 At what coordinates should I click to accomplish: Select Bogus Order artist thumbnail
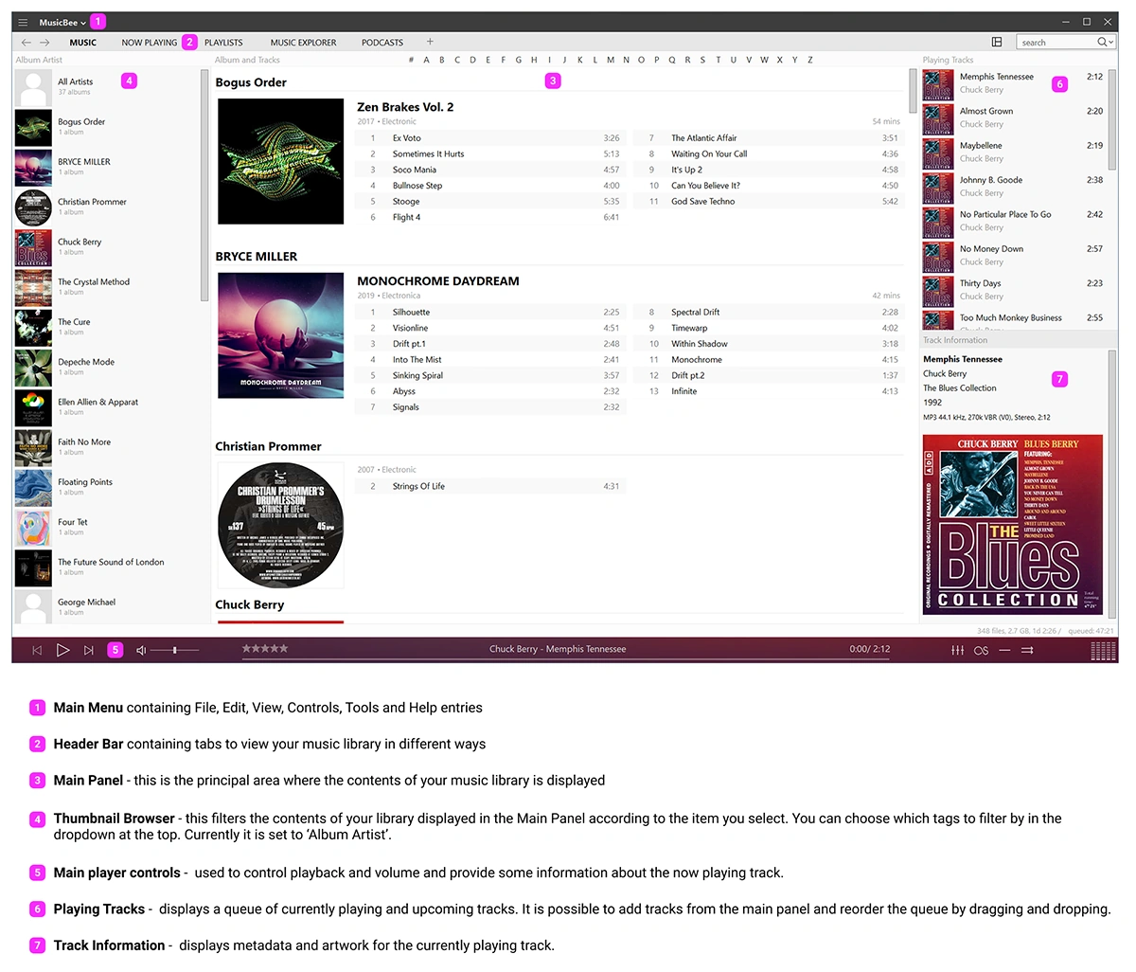click(x=33, y=127)
